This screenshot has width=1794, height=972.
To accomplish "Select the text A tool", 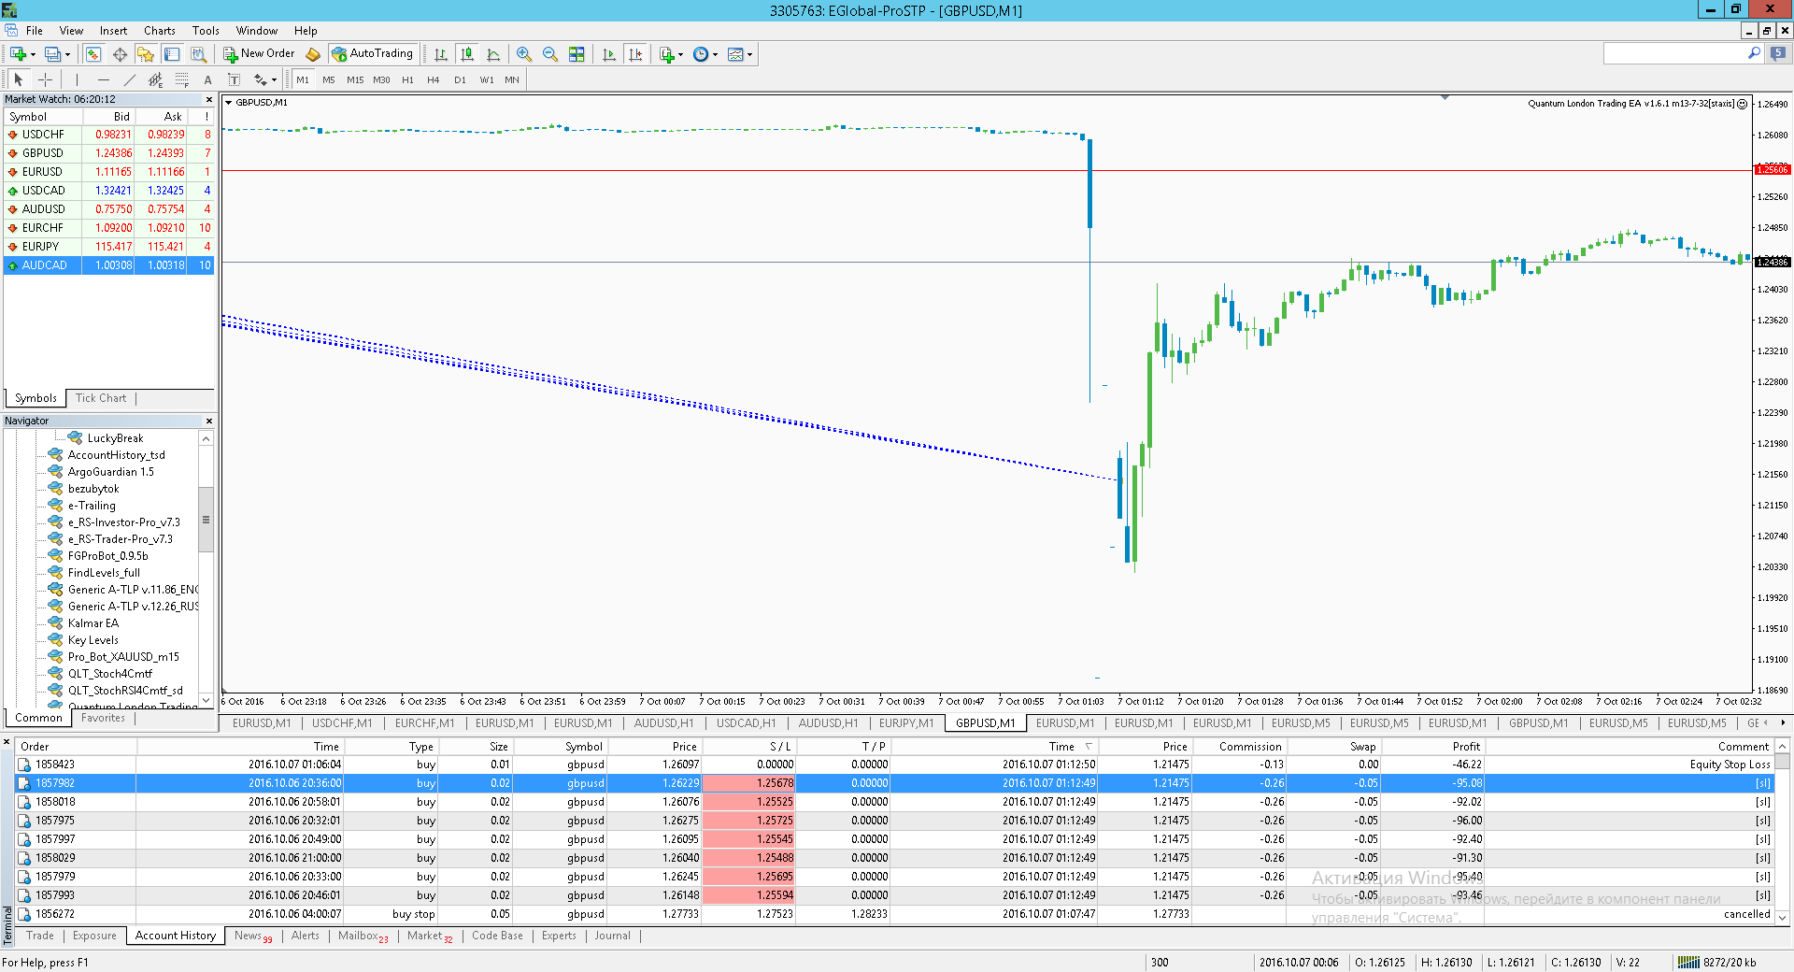I will (x=207, y=79).
